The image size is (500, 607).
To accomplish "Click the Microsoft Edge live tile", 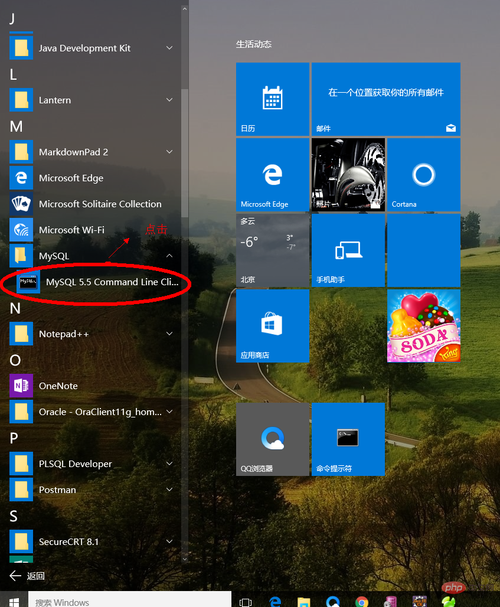I will tap(273, 175).
